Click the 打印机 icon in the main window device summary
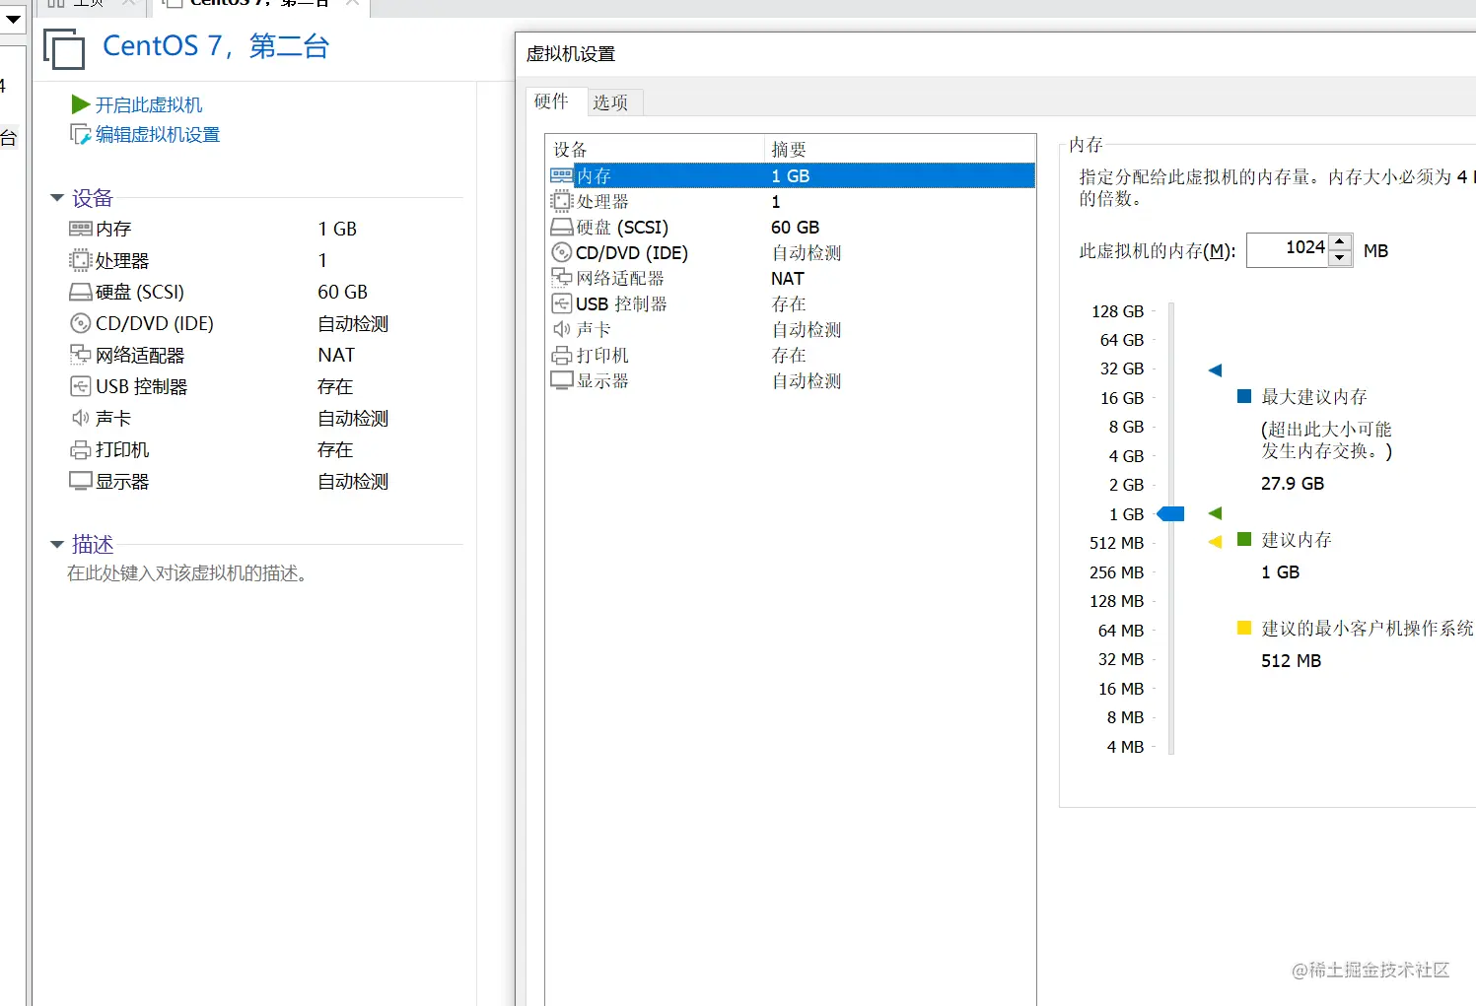This screenshot has width=1476, height=1006. (80, 450)
